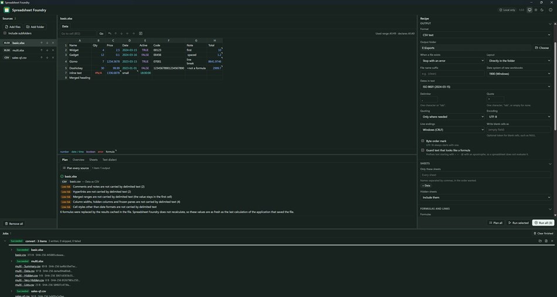
Task: Click the Plan all button
Action: click(495, 223)
